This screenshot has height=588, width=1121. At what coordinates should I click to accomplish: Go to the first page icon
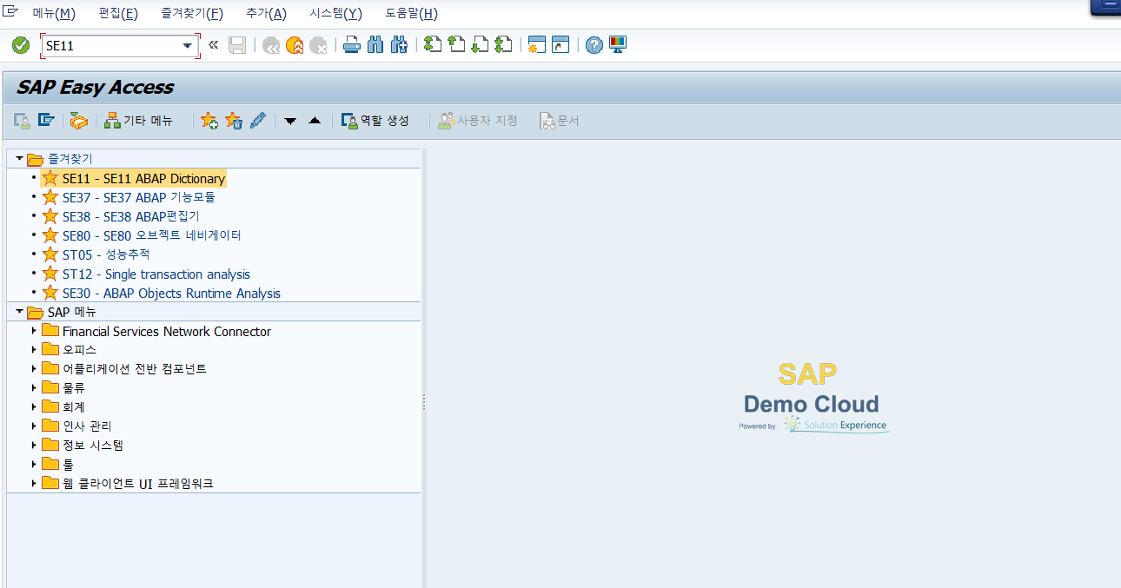pyautogui.click(x=433, y=45)
